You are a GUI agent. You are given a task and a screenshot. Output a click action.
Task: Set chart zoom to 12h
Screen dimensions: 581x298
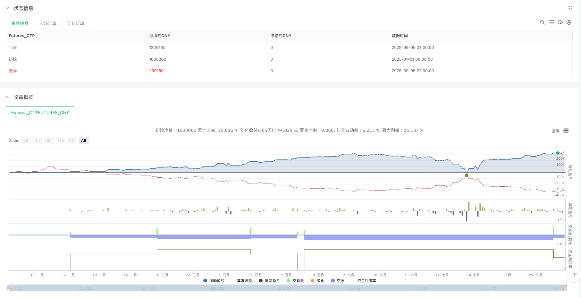[60, 141]
